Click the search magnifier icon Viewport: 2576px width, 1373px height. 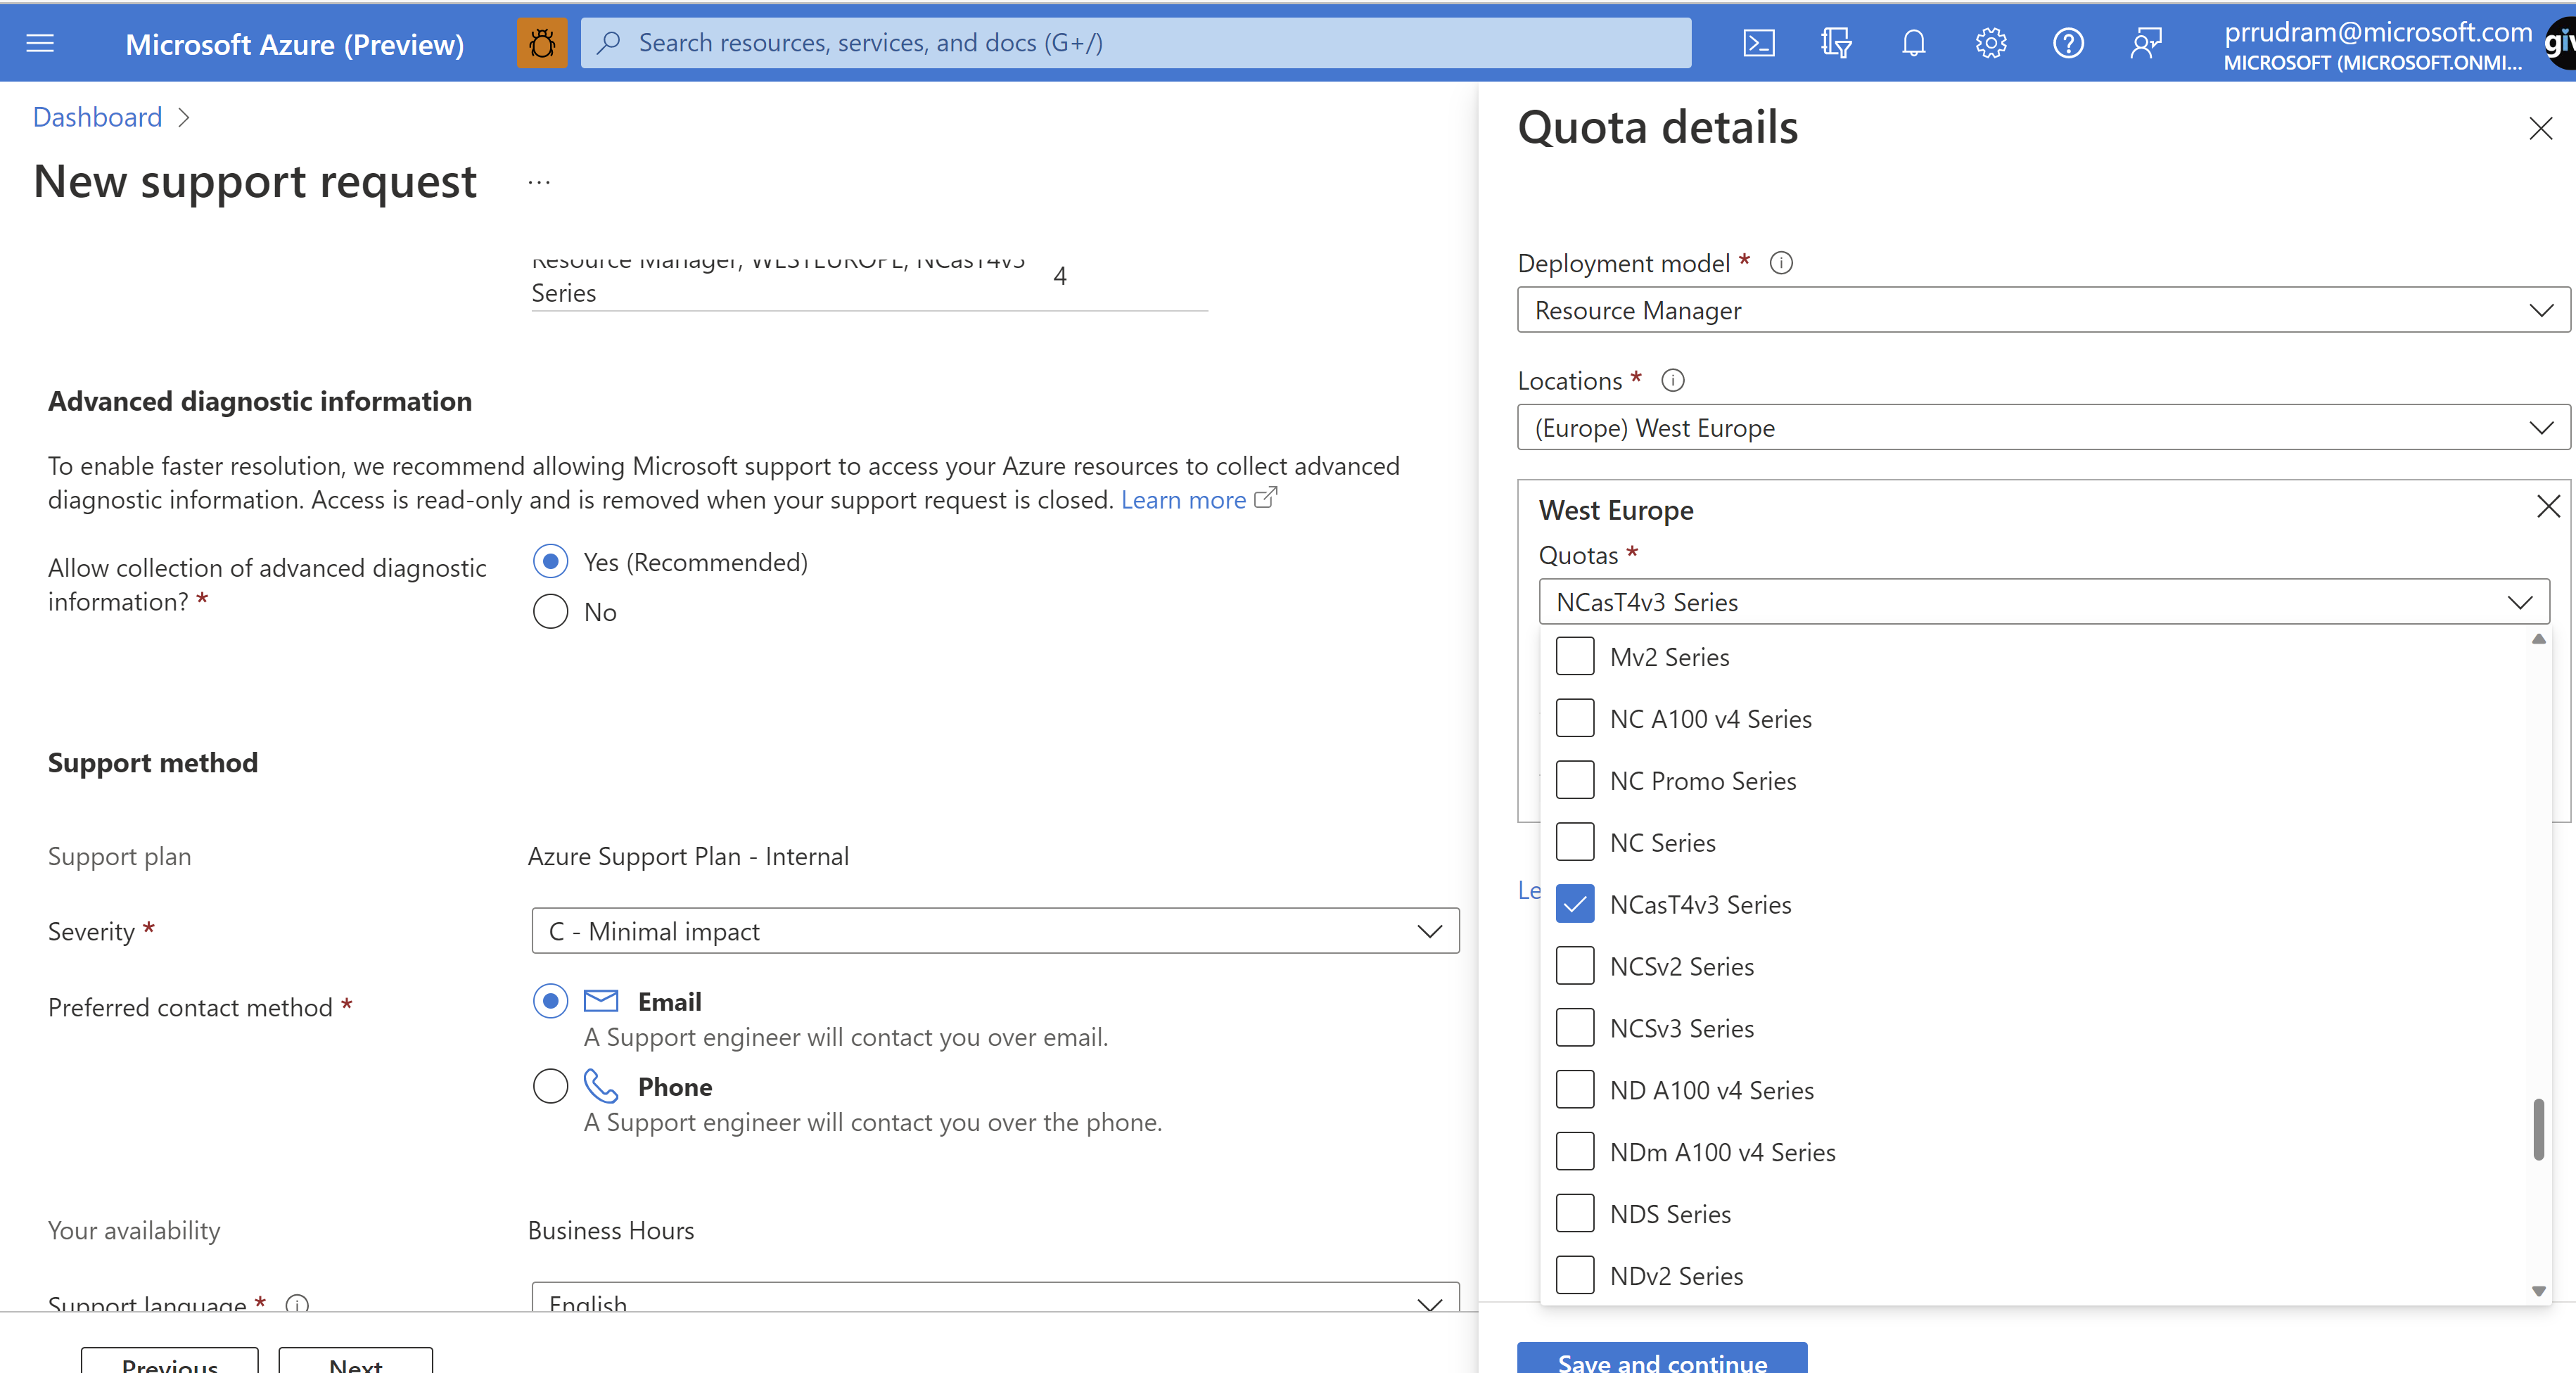tap(609, 43)
